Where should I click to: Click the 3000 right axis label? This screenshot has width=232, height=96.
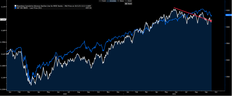pyautogui.click(x=228, y=60)
